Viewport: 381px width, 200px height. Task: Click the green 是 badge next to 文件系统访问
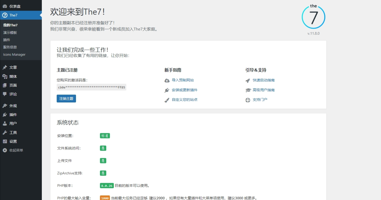[103, 148]
